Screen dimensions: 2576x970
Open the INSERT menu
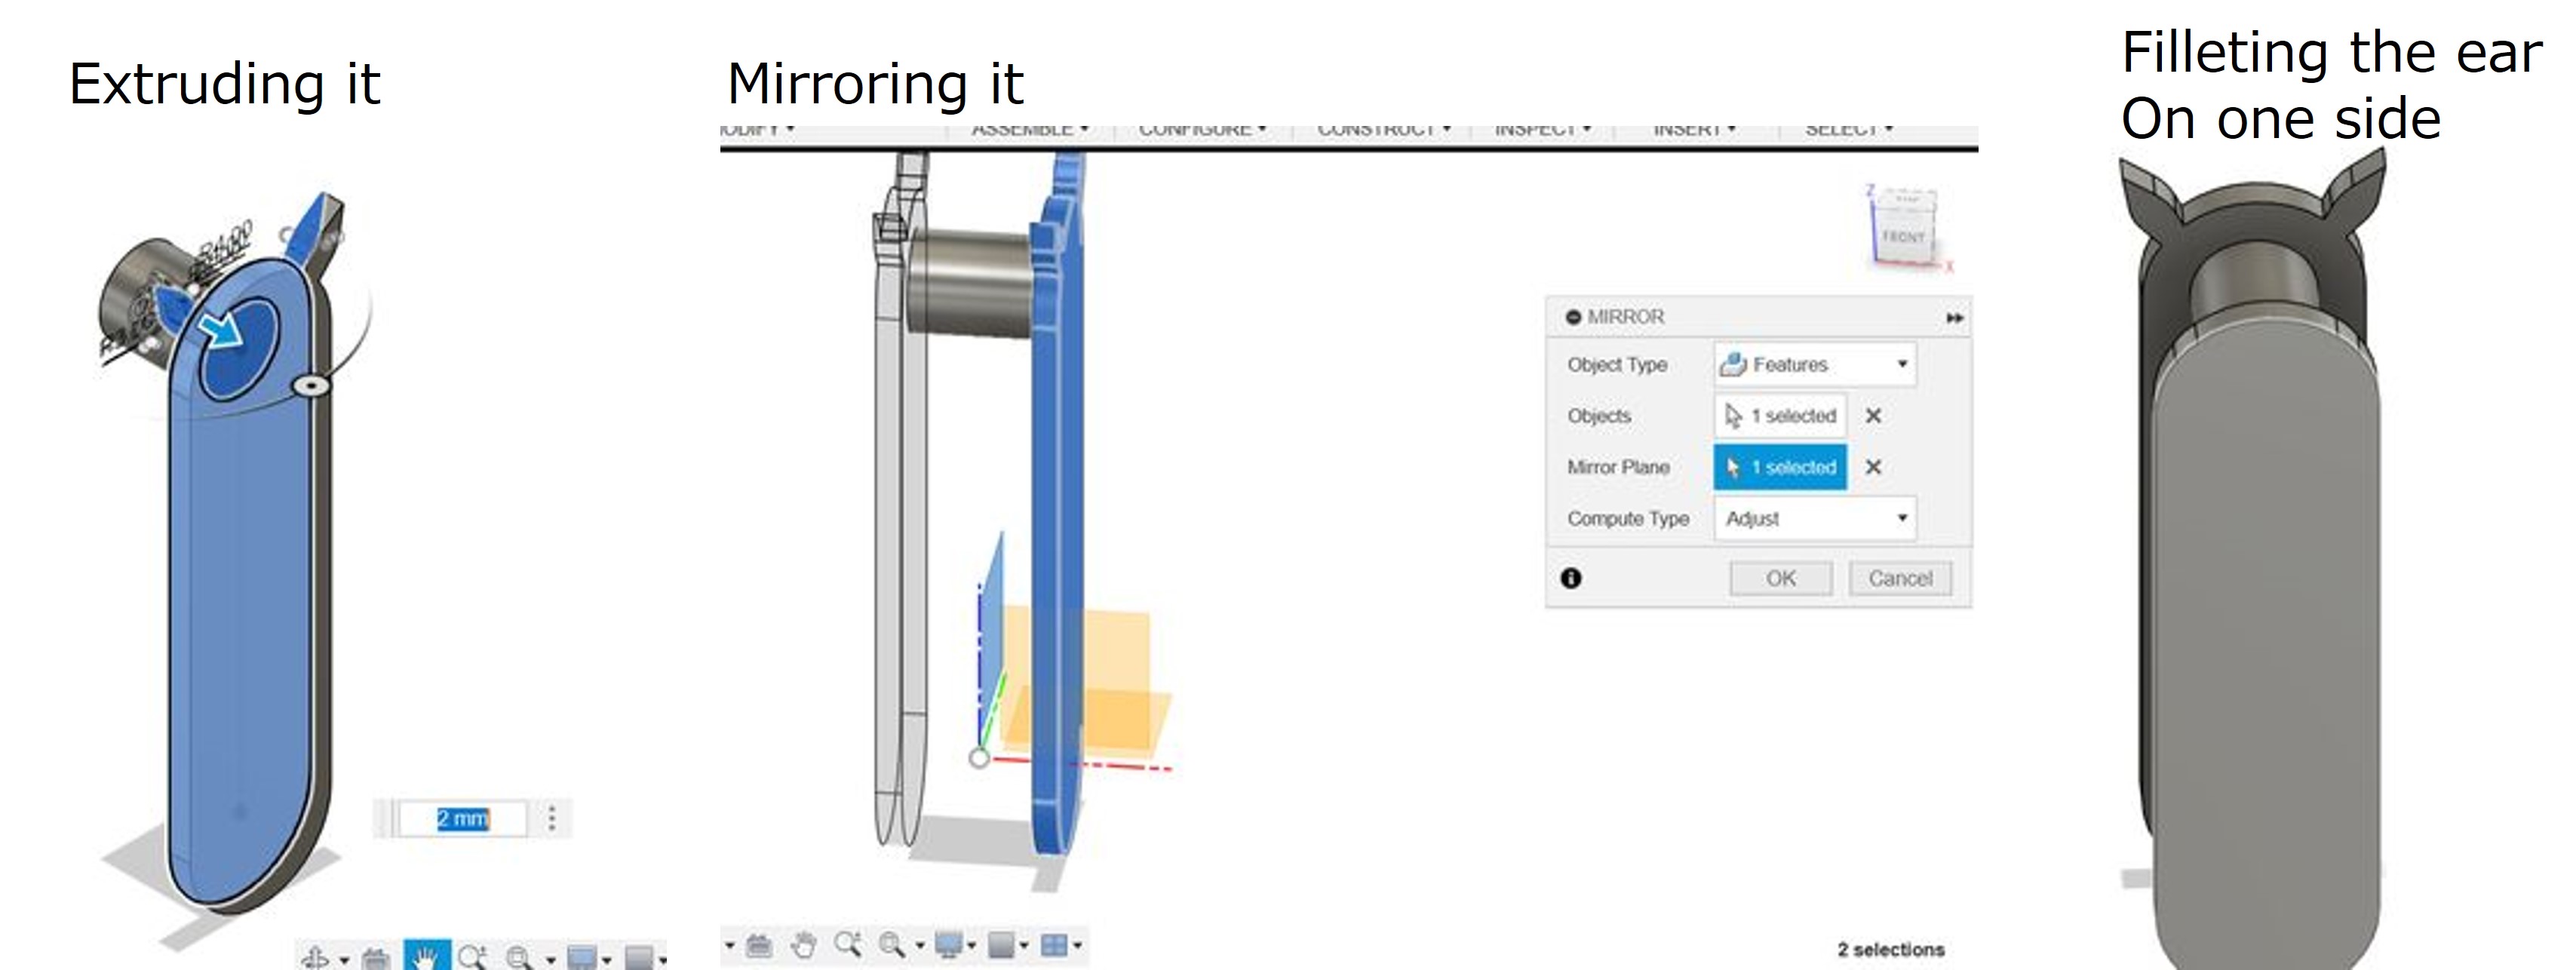[1695, 130]
